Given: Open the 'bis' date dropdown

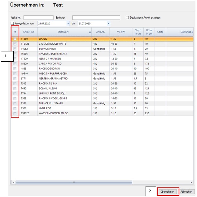Looking at the screenshot, I should pos(108,24).
